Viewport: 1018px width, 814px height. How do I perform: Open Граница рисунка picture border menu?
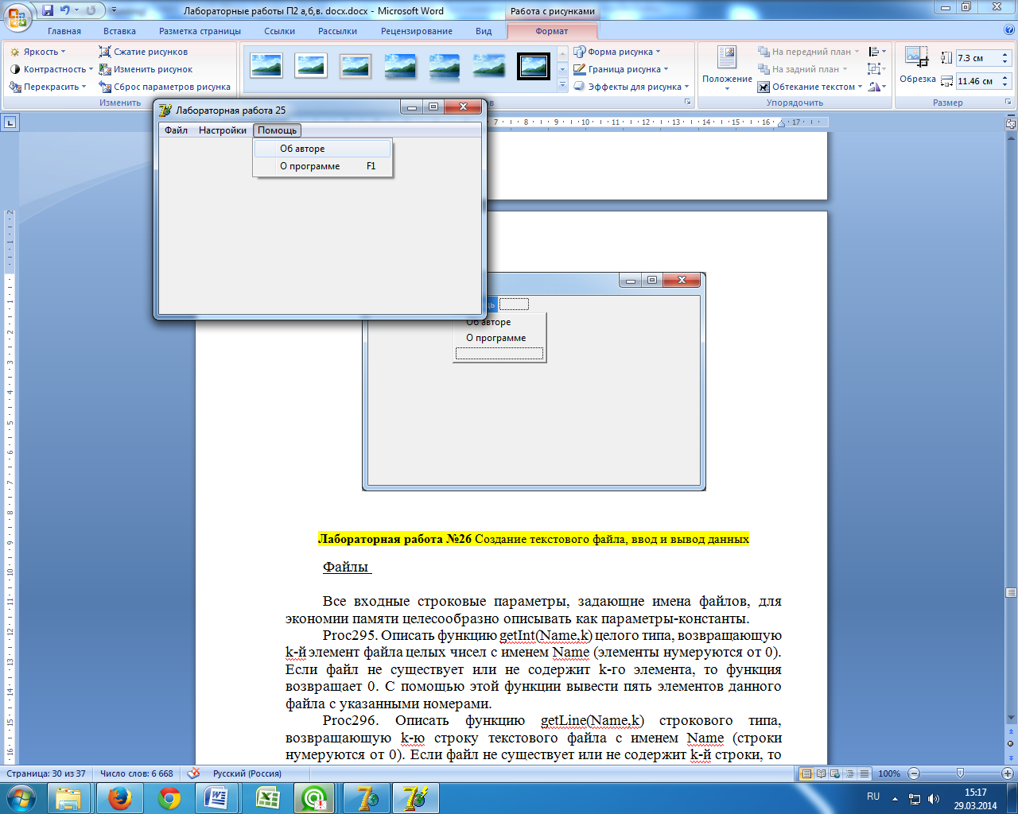(621, 69)
